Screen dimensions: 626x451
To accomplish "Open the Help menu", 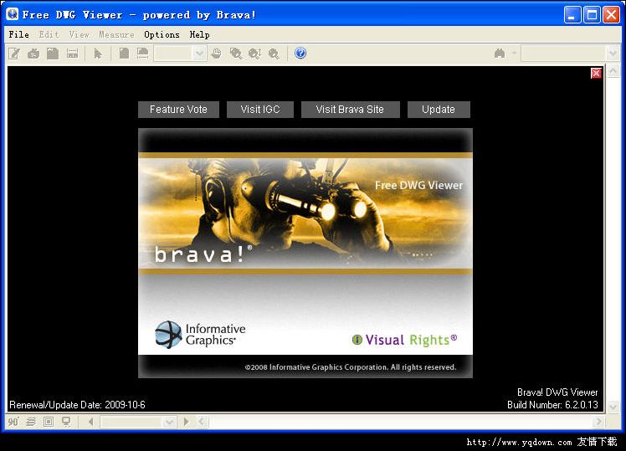I will click(200, 34).
